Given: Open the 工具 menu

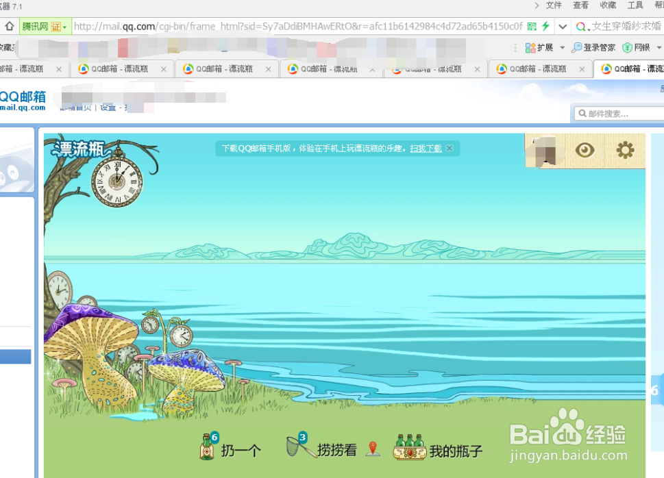Looking at the screenshot, I should click(x=635, y=5).
